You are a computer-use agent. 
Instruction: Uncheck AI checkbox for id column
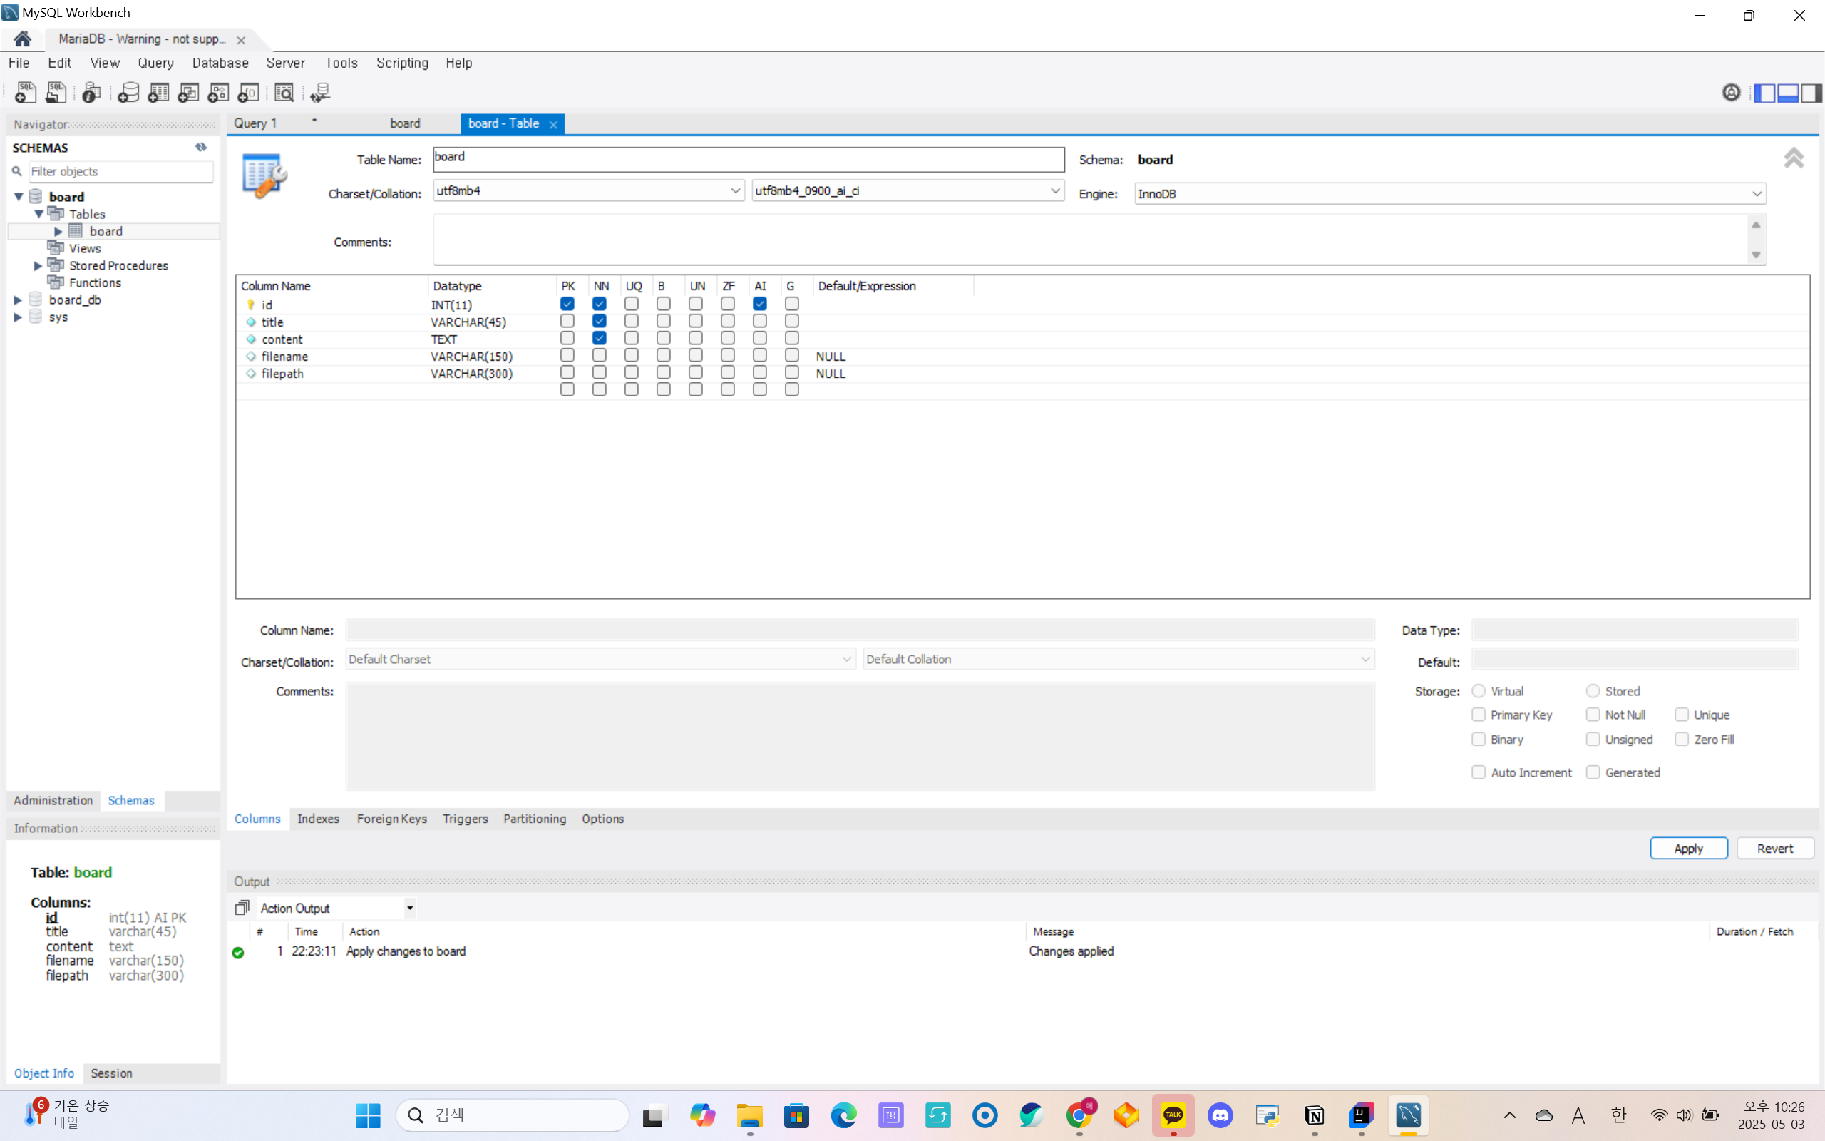click(759, 304)
